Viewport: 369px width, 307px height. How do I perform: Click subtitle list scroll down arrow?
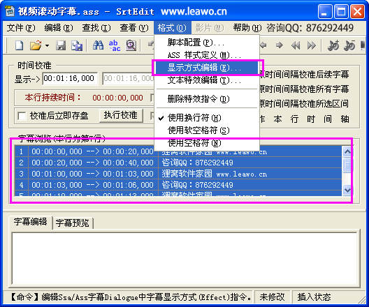(x=347, y=190)
